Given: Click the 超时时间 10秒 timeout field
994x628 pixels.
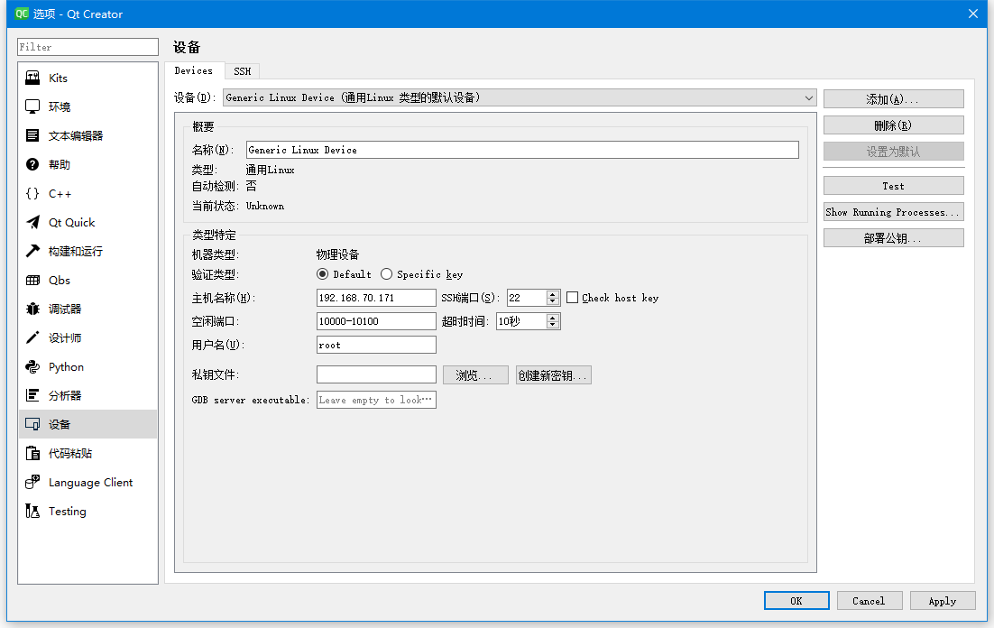Looking at the screenshot, I should 521,321.
